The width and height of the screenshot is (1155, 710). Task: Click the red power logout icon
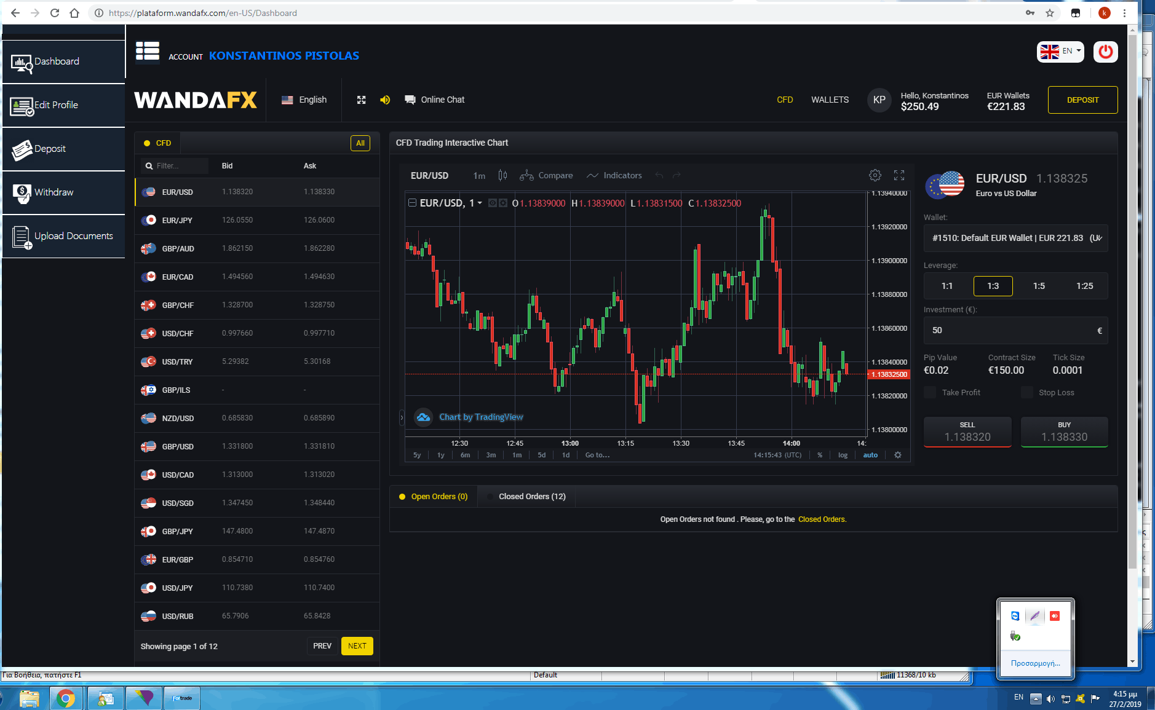[x=1105, y=52]
